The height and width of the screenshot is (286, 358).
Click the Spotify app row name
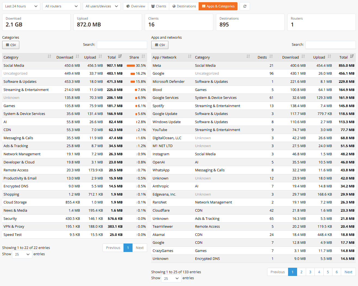158,106
